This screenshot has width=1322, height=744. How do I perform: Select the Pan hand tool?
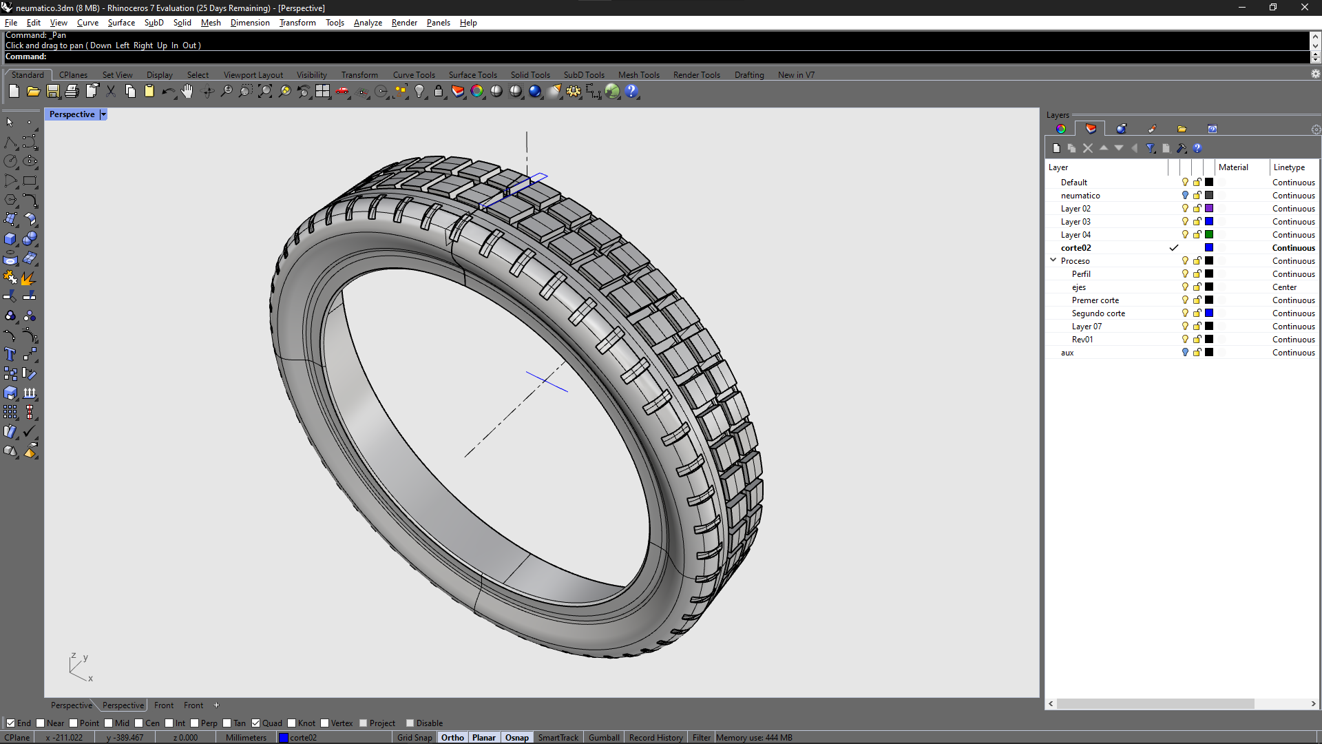pos(187,91)
